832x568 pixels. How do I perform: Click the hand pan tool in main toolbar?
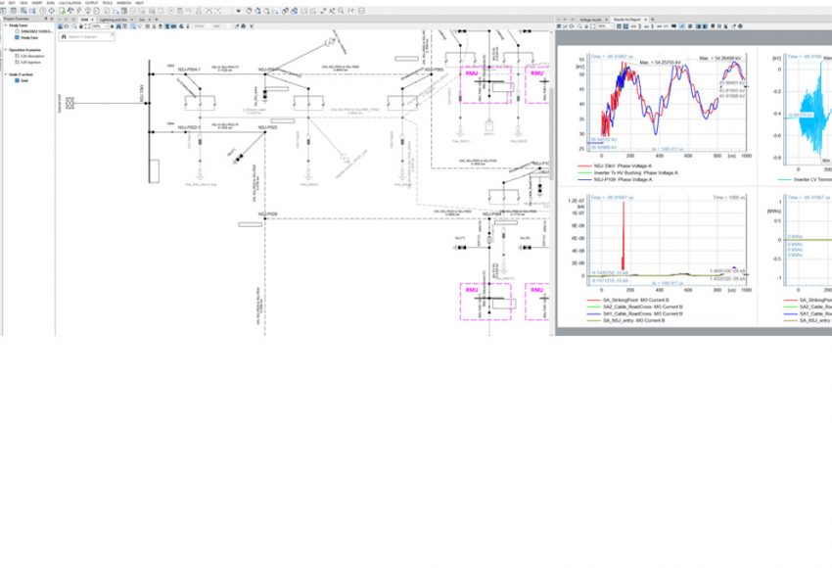[248, 11]
